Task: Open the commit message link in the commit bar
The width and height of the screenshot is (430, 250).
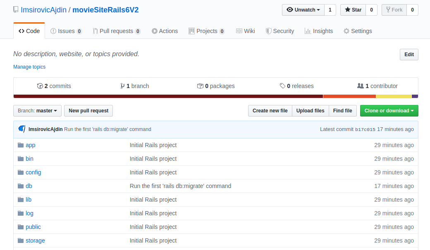Action: coord(107,129)
